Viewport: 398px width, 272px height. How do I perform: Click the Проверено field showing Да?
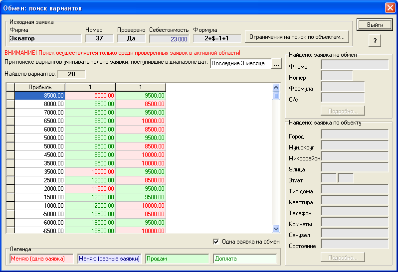tap(131, 38)
